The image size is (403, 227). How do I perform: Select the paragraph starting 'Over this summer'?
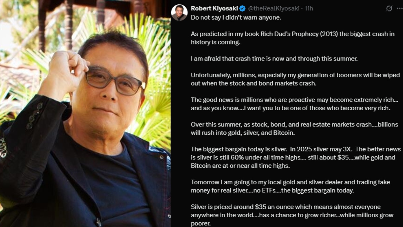[289, 128]
